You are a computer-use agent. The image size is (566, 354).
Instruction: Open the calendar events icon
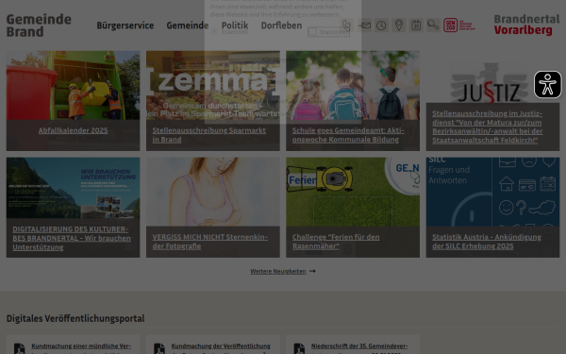coord(416,25)
